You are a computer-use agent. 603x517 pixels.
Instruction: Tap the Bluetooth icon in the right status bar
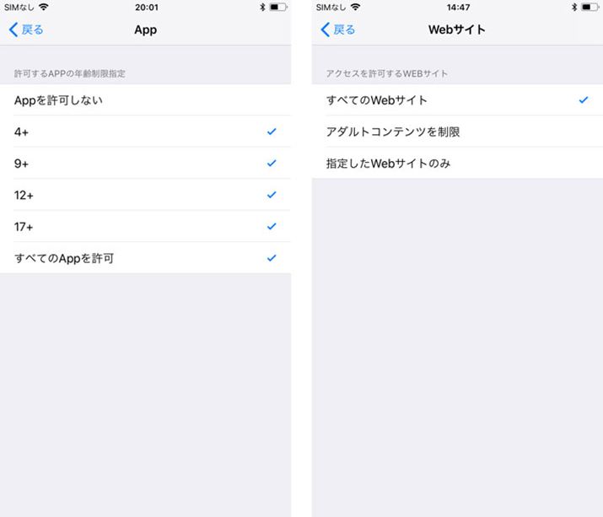click(574, 7)
